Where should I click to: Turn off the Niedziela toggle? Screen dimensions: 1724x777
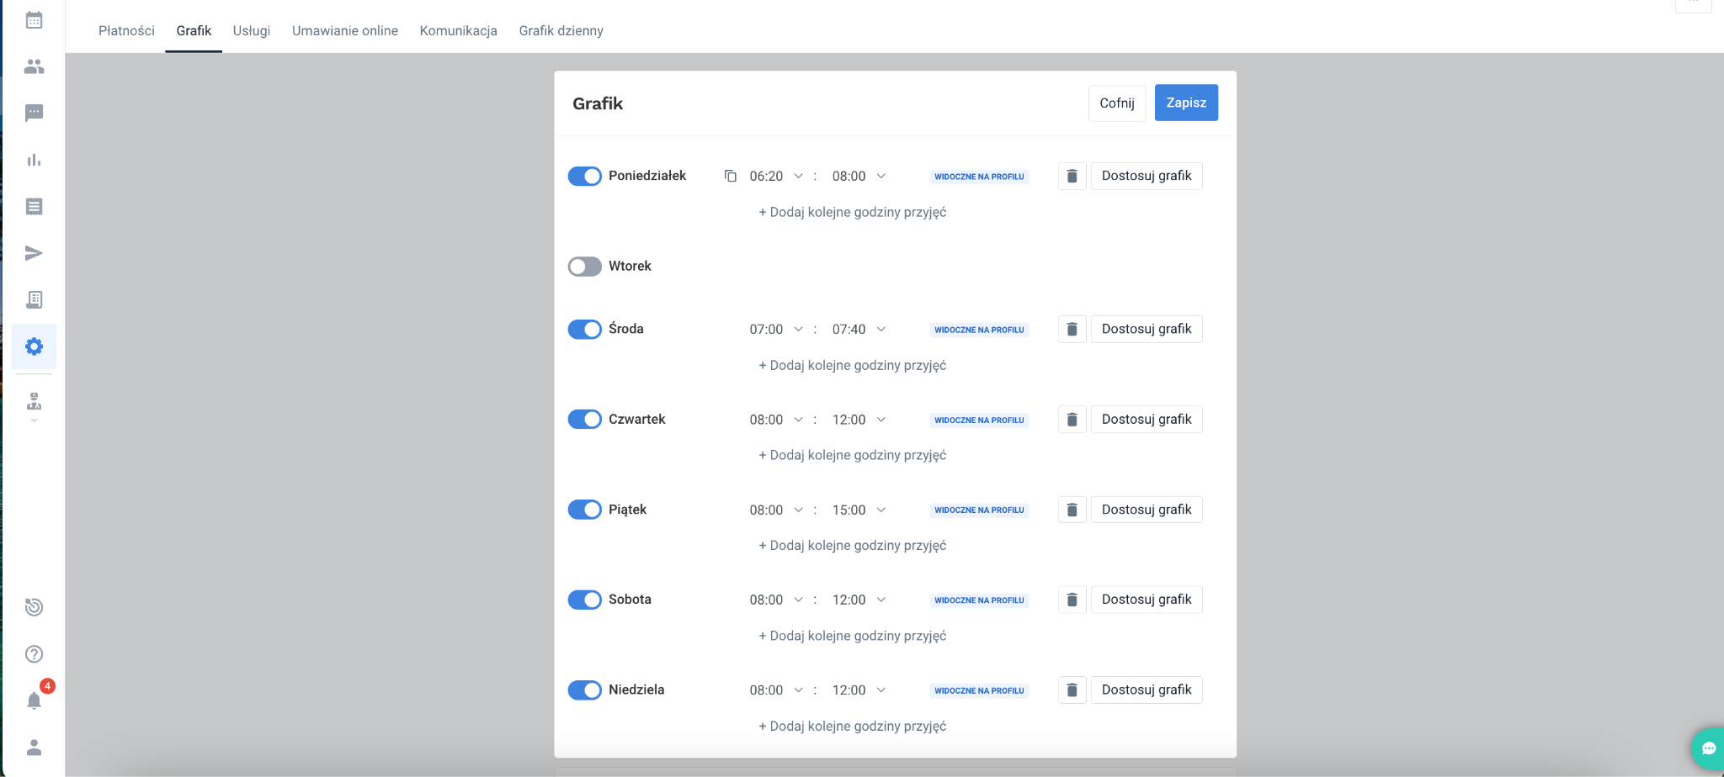coord(584,690)
